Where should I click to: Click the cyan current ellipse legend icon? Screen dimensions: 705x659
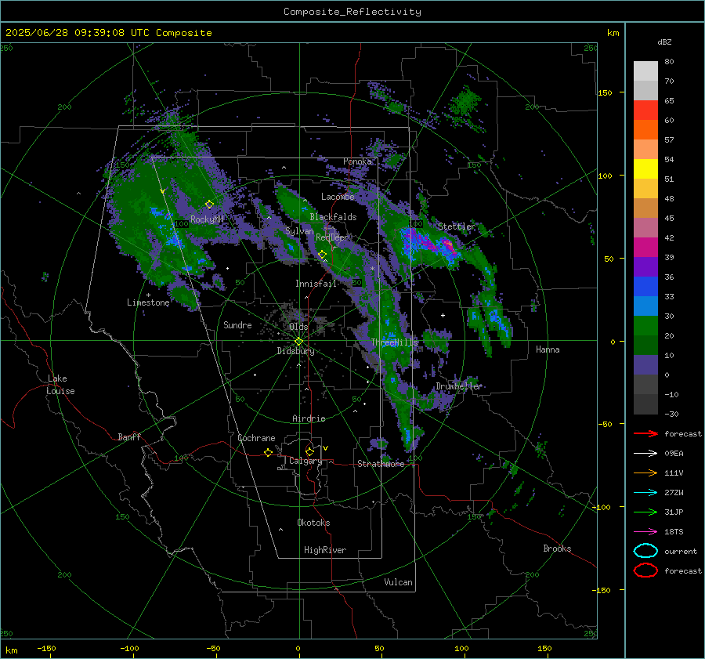pyautogui.click(x=645, y=551)
